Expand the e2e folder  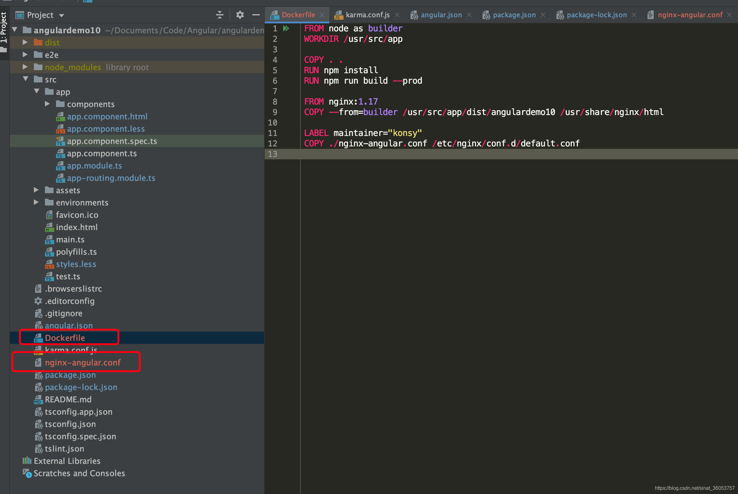click(25, 54)
